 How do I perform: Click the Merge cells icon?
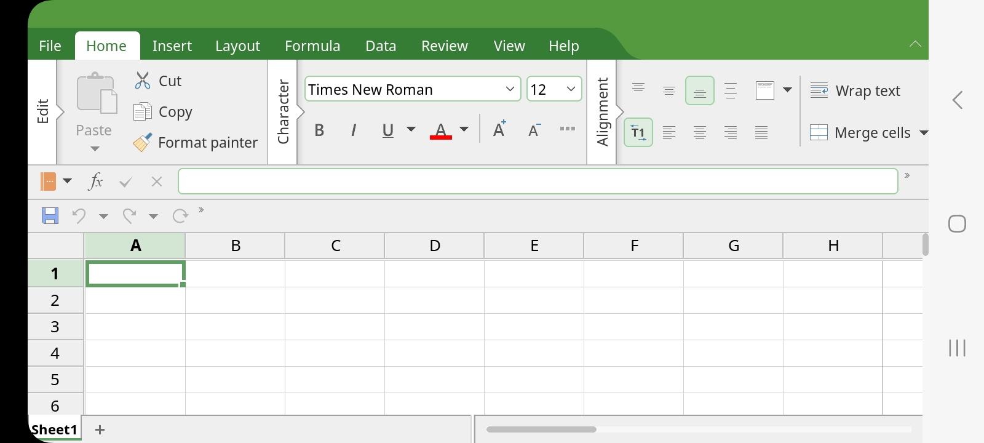tap(819, 132)
